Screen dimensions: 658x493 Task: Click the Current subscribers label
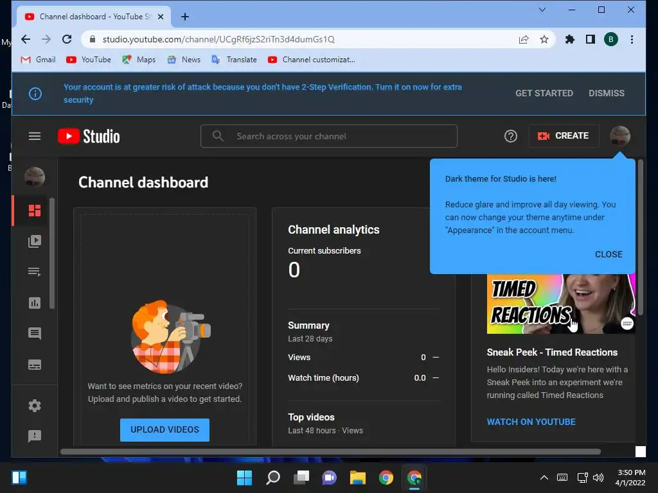pos(324,251)
